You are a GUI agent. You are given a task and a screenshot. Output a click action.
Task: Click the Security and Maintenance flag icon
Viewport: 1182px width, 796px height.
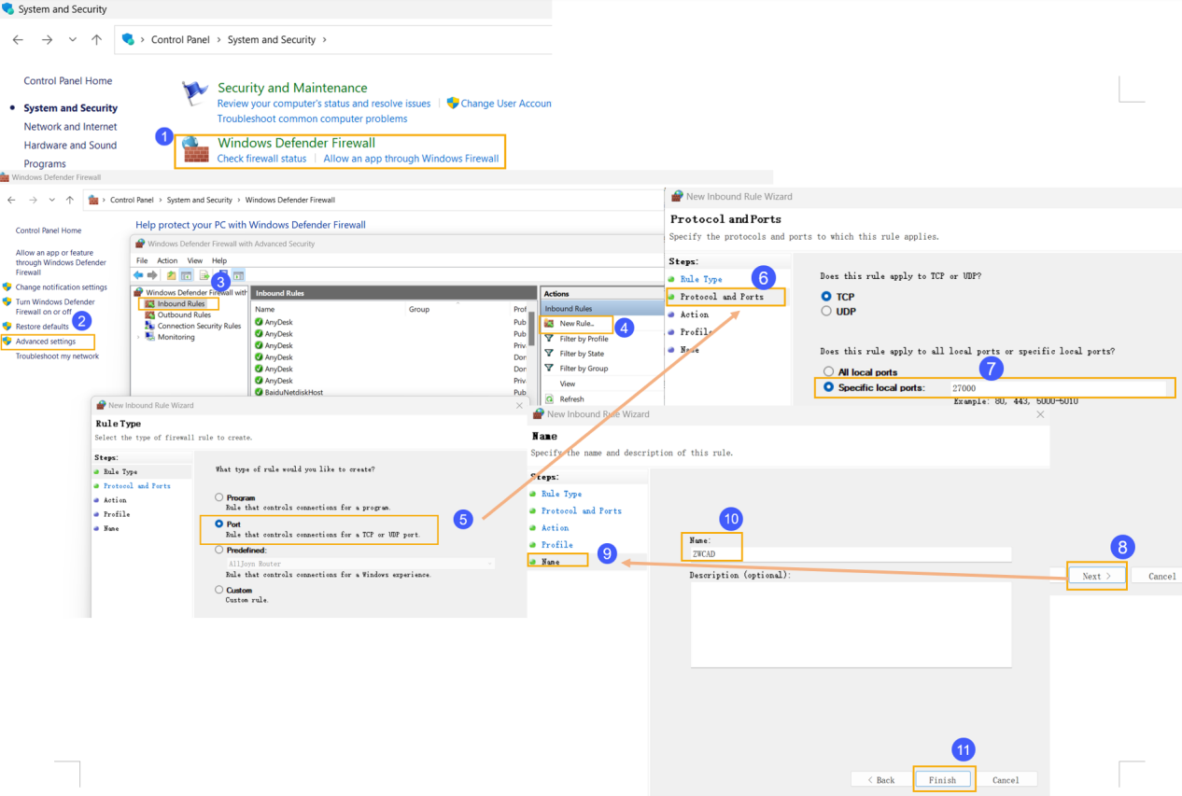click(x=195, y=91)
